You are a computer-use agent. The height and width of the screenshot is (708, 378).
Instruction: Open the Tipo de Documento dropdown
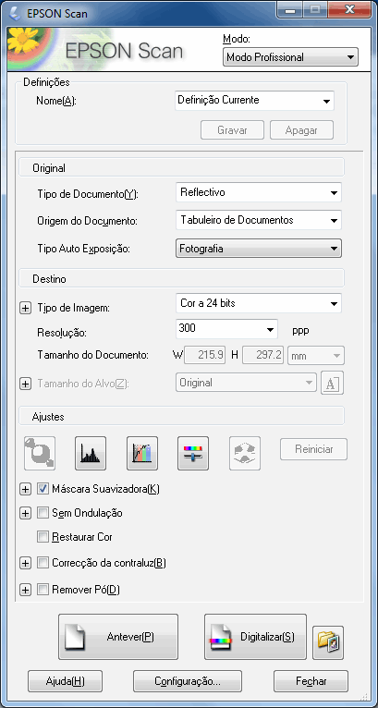tap(259, 192)
